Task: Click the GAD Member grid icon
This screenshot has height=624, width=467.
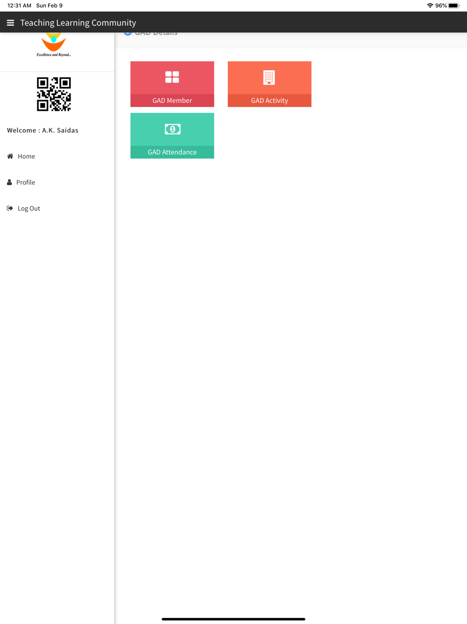Action: tap(172, 77)
